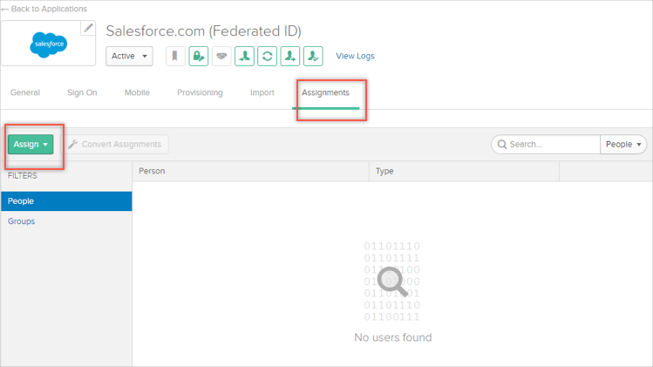653x367 pixels.
Task: Click the magnifier icon in search box
Action: [x=502, y=145]
